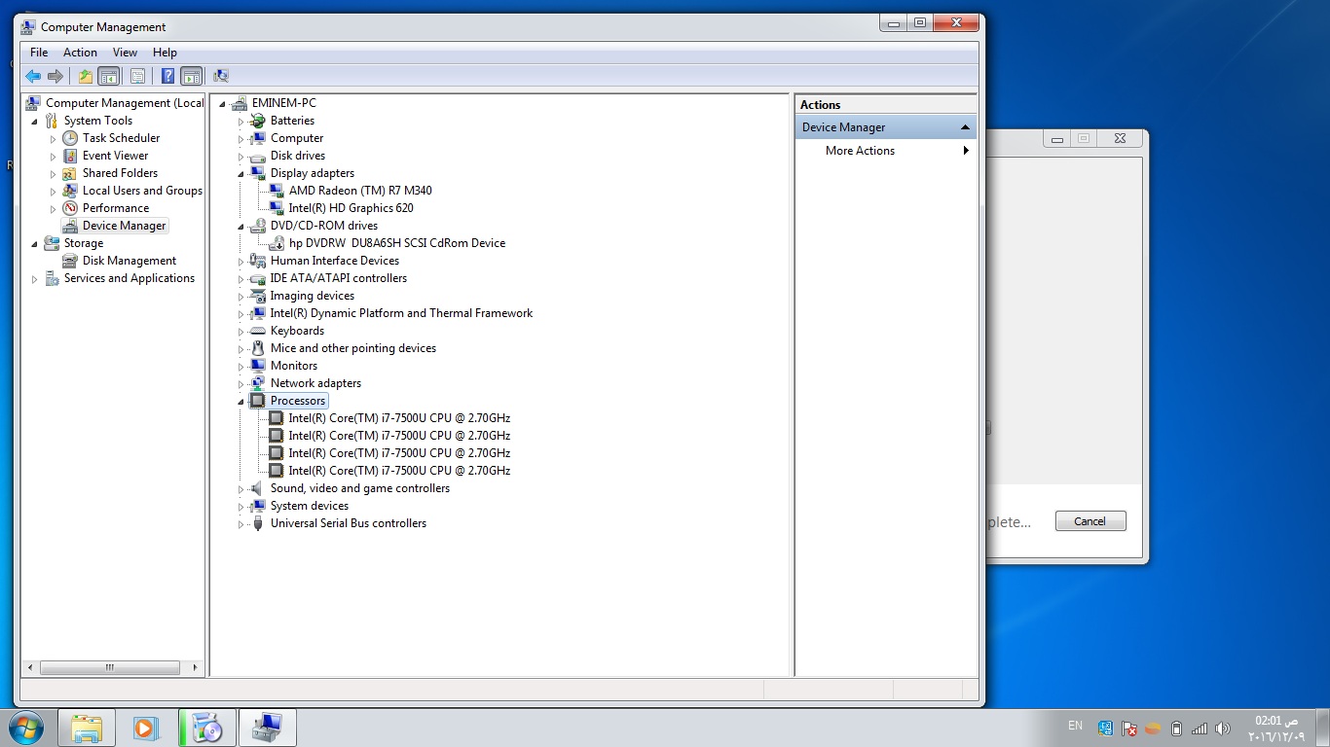Screen dimensions: 1330x747
Task: Toggle Show/Hide Action Pane toolbar button
Action: (191, 76)
